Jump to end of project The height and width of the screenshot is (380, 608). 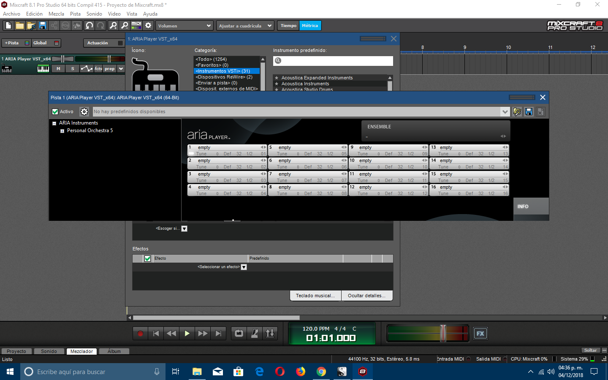pyautogui.click(x=218, y=334)
